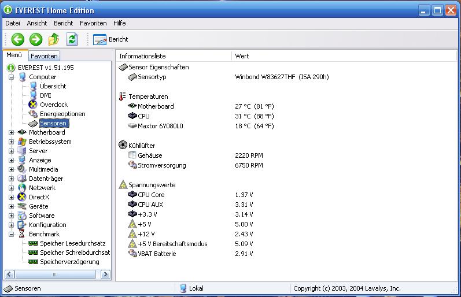The image size is (461, 297).
Task: Switch to the Favoriten tab
Action: pos(44,56)
